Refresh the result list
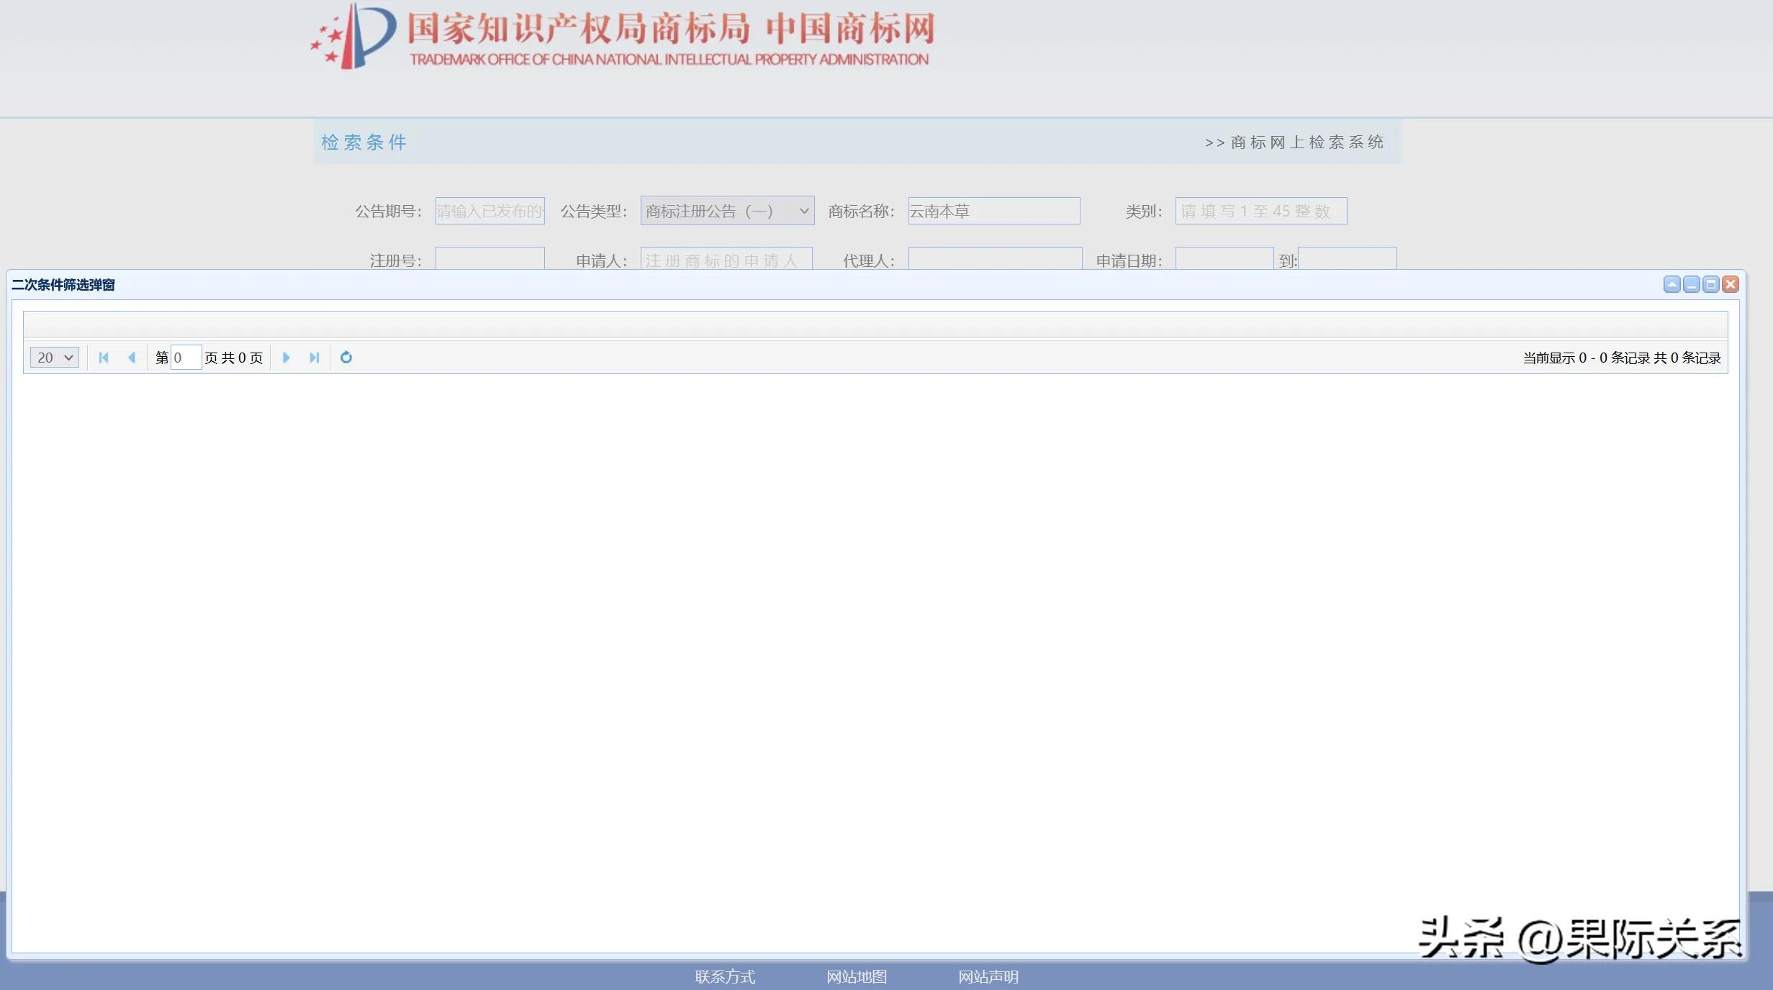 click(x=346, y=358)
